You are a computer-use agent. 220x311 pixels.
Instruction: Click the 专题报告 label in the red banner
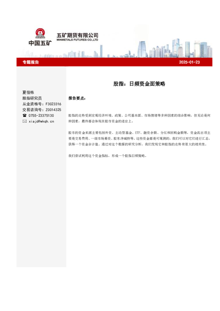31,62
